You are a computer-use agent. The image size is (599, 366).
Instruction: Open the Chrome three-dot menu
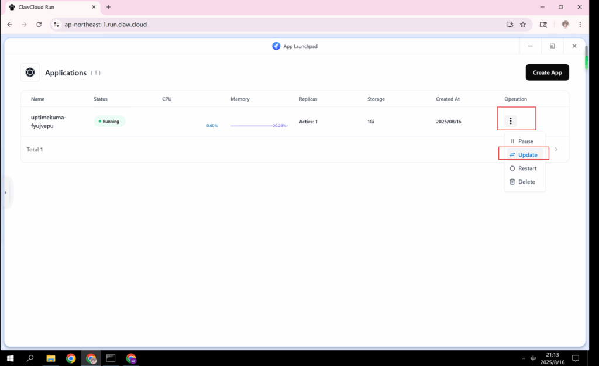click(x=580, y=25)
